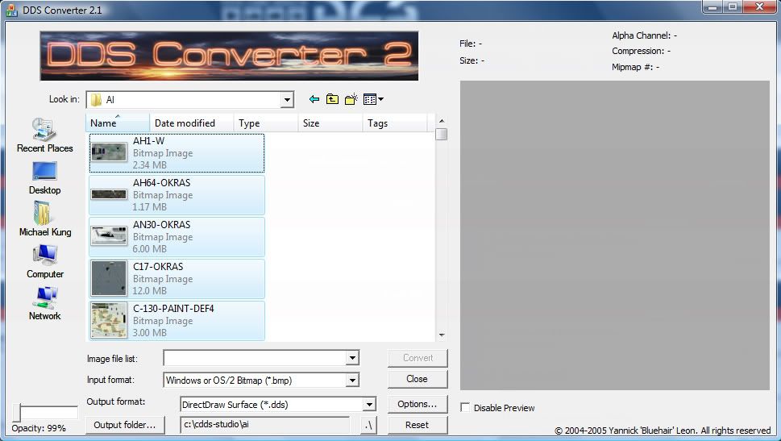The image size is (781, 441).
Task: Sort by Type column header
Action: [x=265, y=123]
